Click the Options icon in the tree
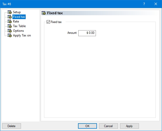 click(x=10, y=31)
